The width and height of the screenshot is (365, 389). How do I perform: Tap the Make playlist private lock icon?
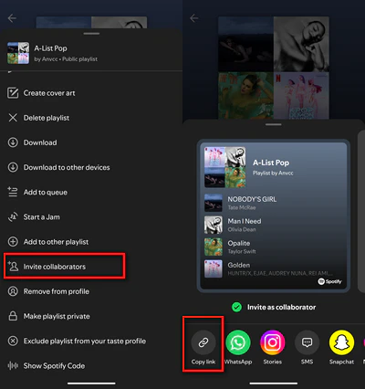tap(13, 316)
